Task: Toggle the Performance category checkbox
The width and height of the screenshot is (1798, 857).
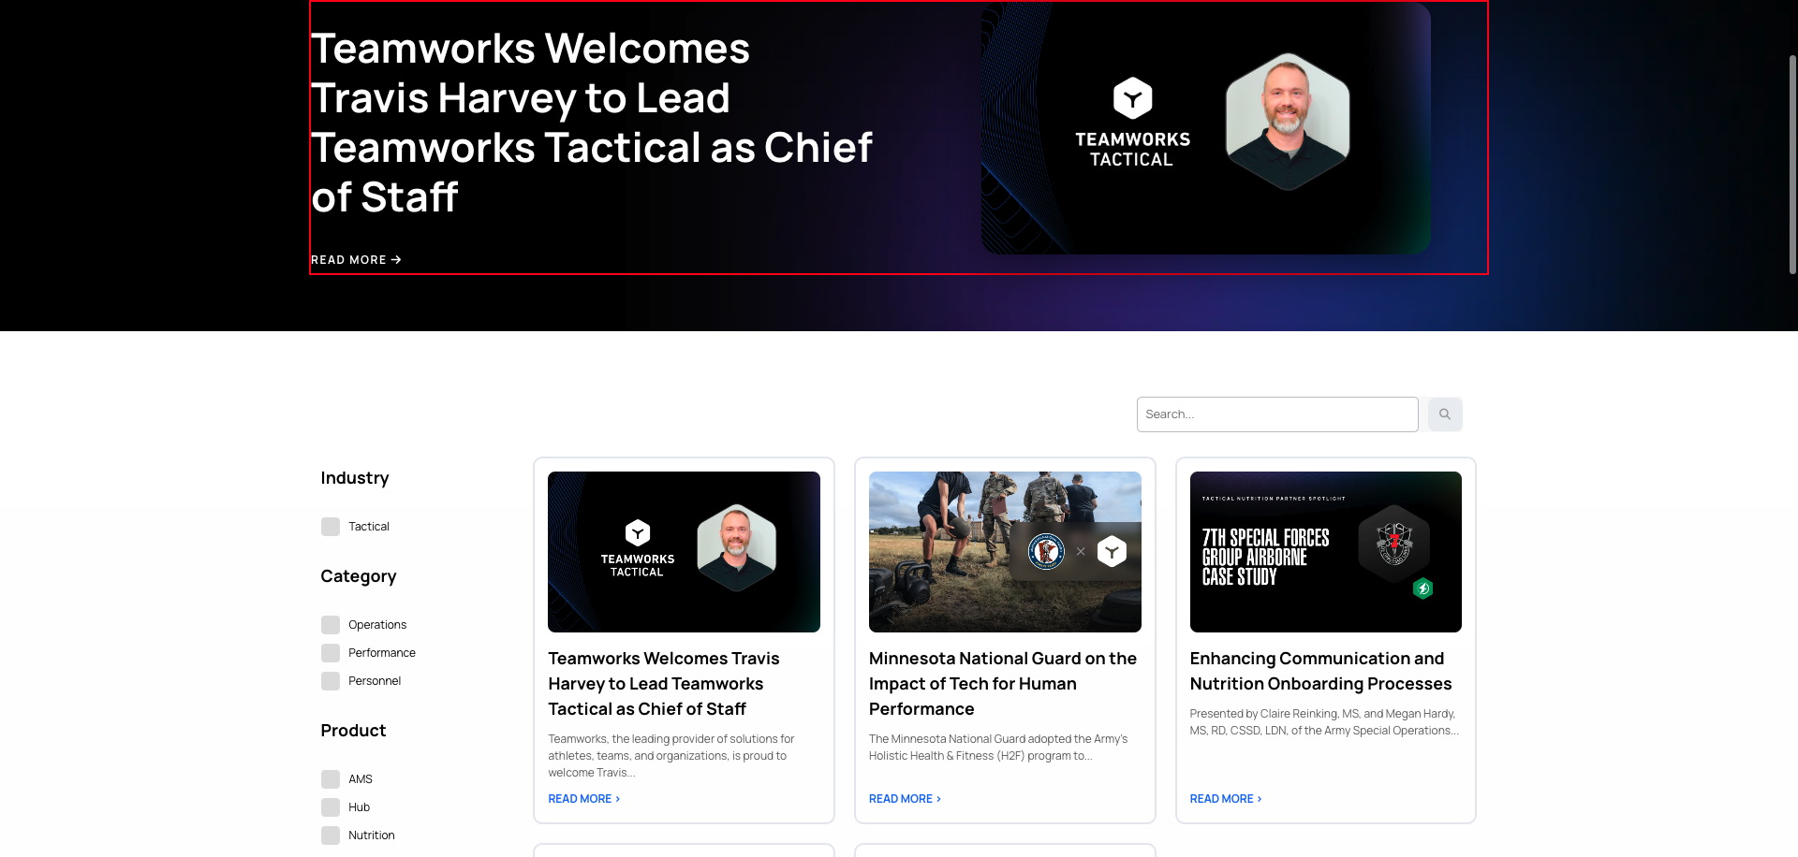Action: click(331, 653)
